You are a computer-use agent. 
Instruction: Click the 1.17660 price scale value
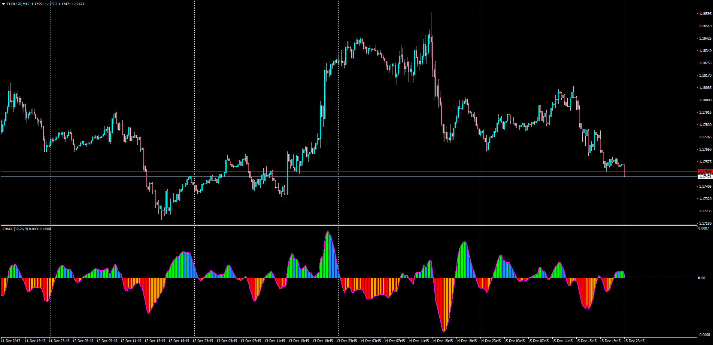point(705,150)
